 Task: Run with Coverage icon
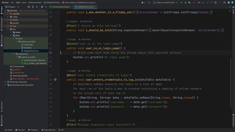(189, 3)
